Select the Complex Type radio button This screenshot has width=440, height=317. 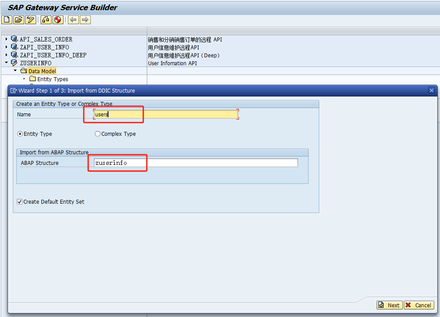point(97,134)
